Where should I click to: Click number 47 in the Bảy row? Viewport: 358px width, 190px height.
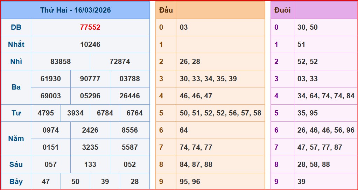pos(46,182)
